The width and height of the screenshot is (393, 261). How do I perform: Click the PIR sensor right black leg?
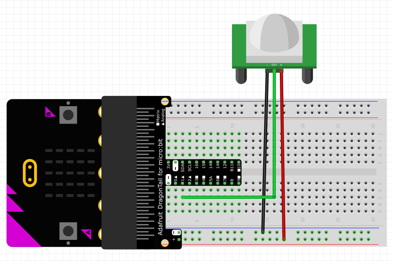307,76
